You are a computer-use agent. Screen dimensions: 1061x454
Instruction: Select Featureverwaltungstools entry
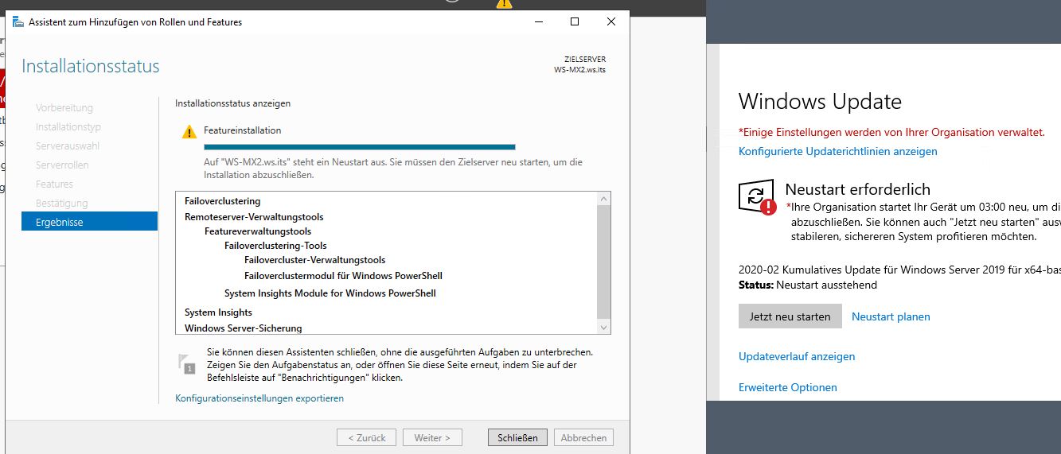[258, 231]
